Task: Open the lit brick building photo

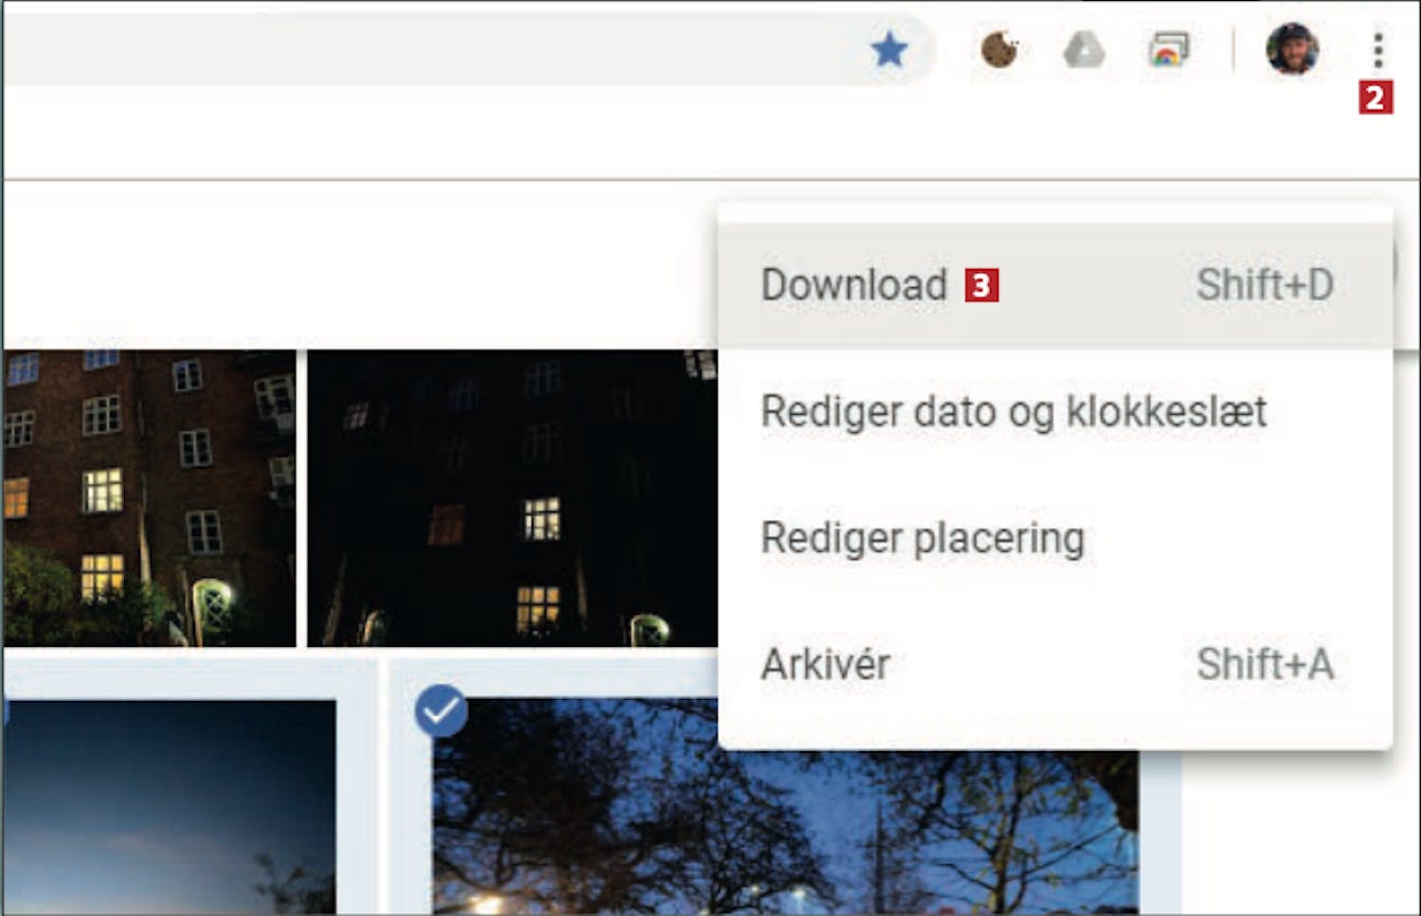Action: (149, 498)
